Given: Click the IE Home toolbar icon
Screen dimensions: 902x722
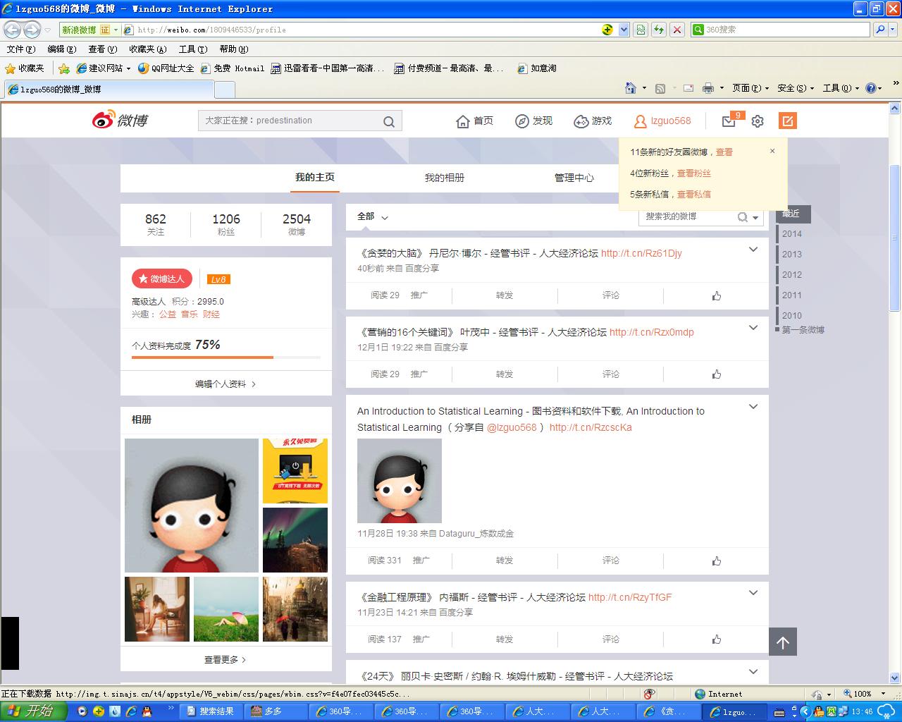Looking at the screenshot, I should coord(631,88).
